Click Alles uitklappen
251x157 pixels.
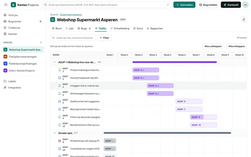[x=213, y=46]
